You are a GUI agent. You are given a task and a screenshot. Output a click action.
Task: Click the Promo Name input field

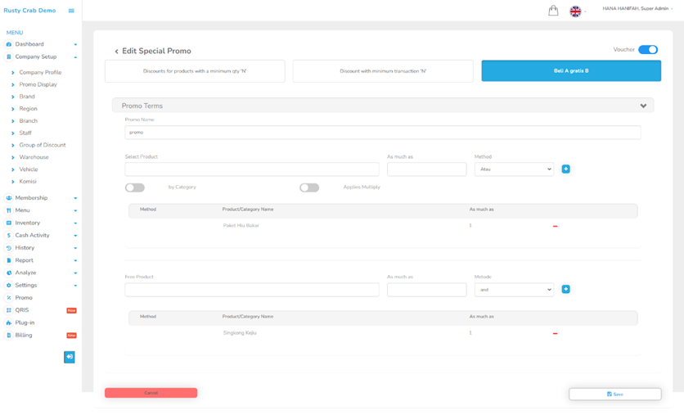383,133
